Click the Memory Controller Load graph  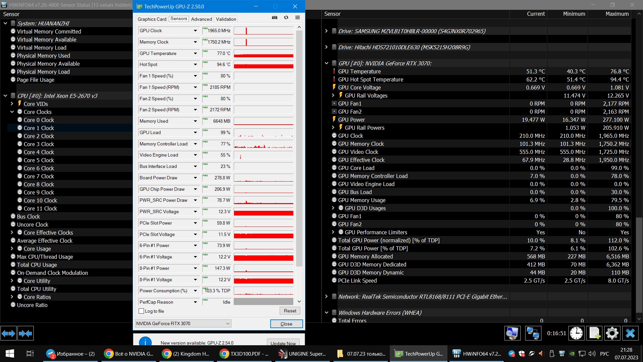pos(264,144)
